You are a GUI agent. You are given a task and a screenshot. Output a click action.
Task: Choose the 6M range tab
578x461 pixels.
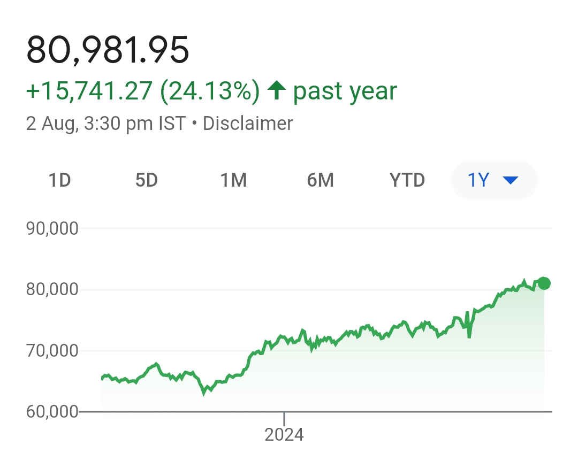[x=320, y=181]
